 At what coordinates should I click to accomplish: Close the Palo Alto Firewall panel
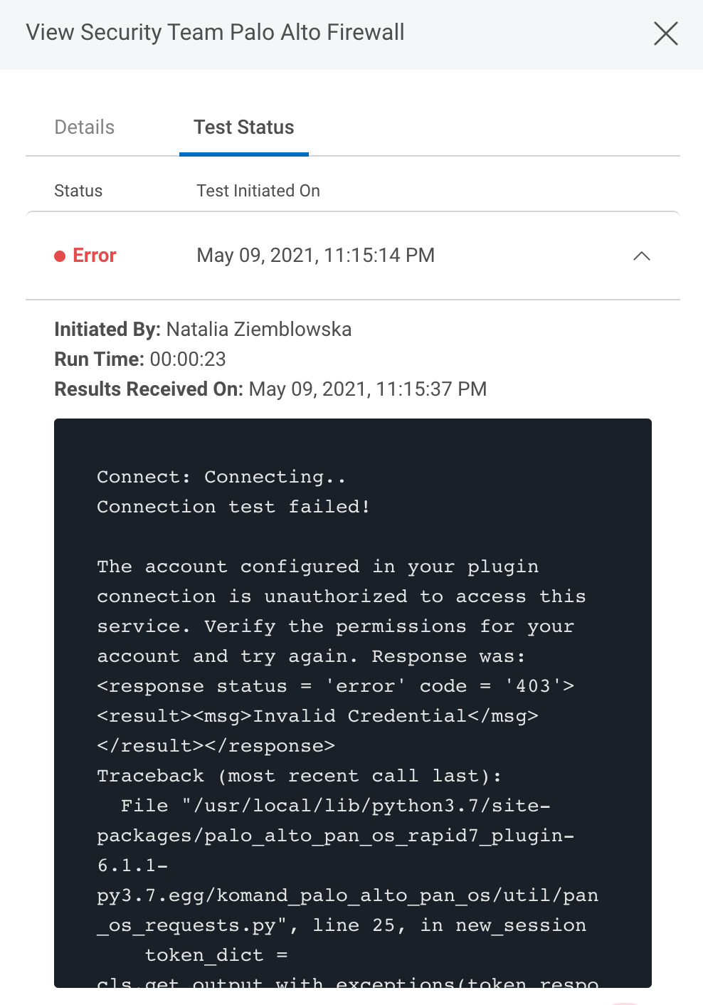(x=665, y=33)
